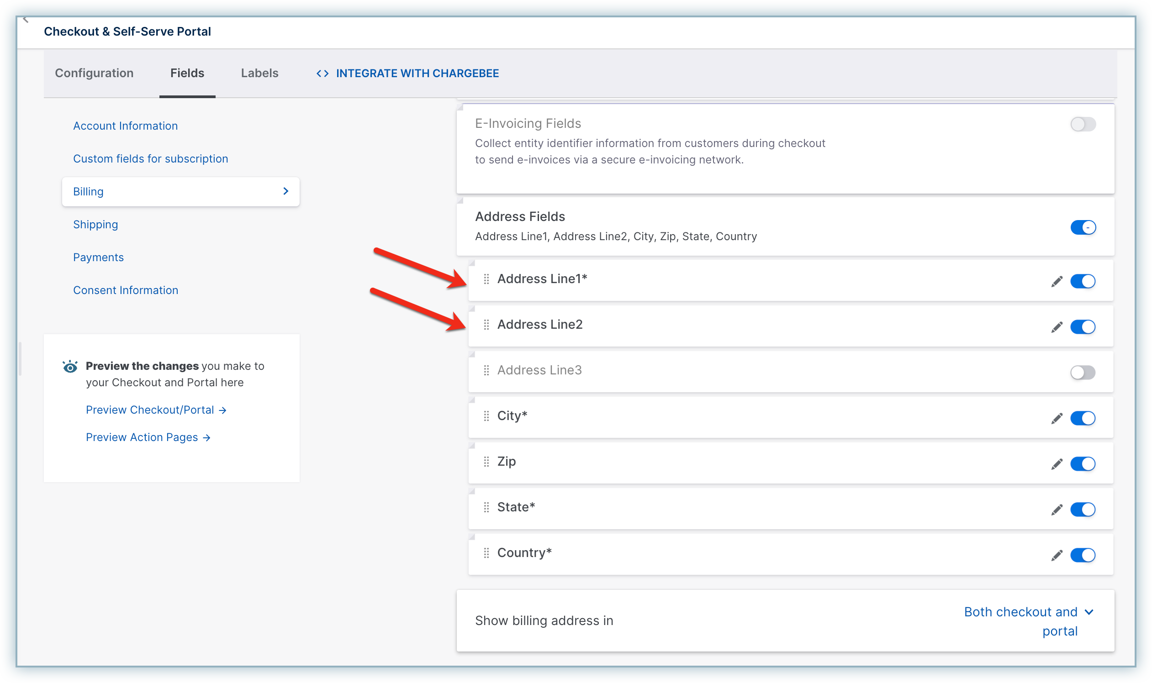1152x683 pixels.
Task: Toggle the main Address Fields switch
Action: click(1083, 227)
